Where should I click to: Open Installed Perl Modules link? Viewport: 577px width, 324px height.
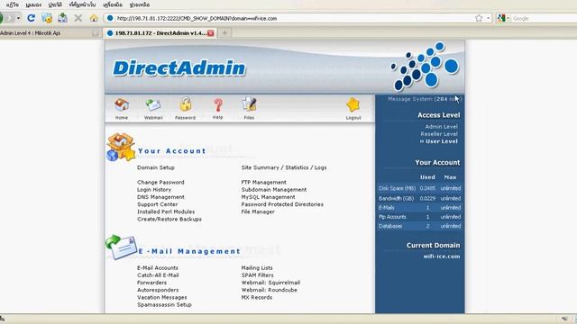coord(166,211)
